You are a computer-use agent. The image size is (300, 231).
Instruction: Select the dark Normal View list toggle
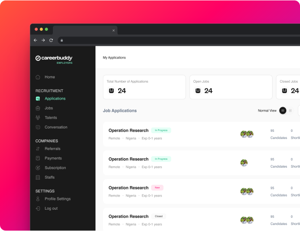283,111
